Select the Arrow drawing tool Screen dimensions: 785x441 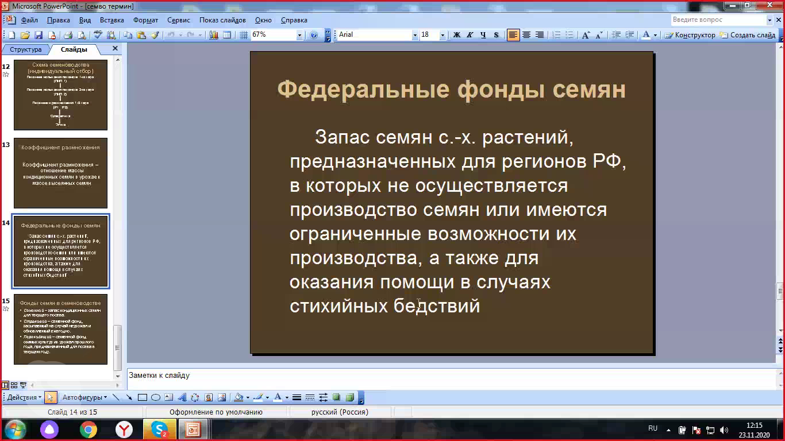[129, 397]
